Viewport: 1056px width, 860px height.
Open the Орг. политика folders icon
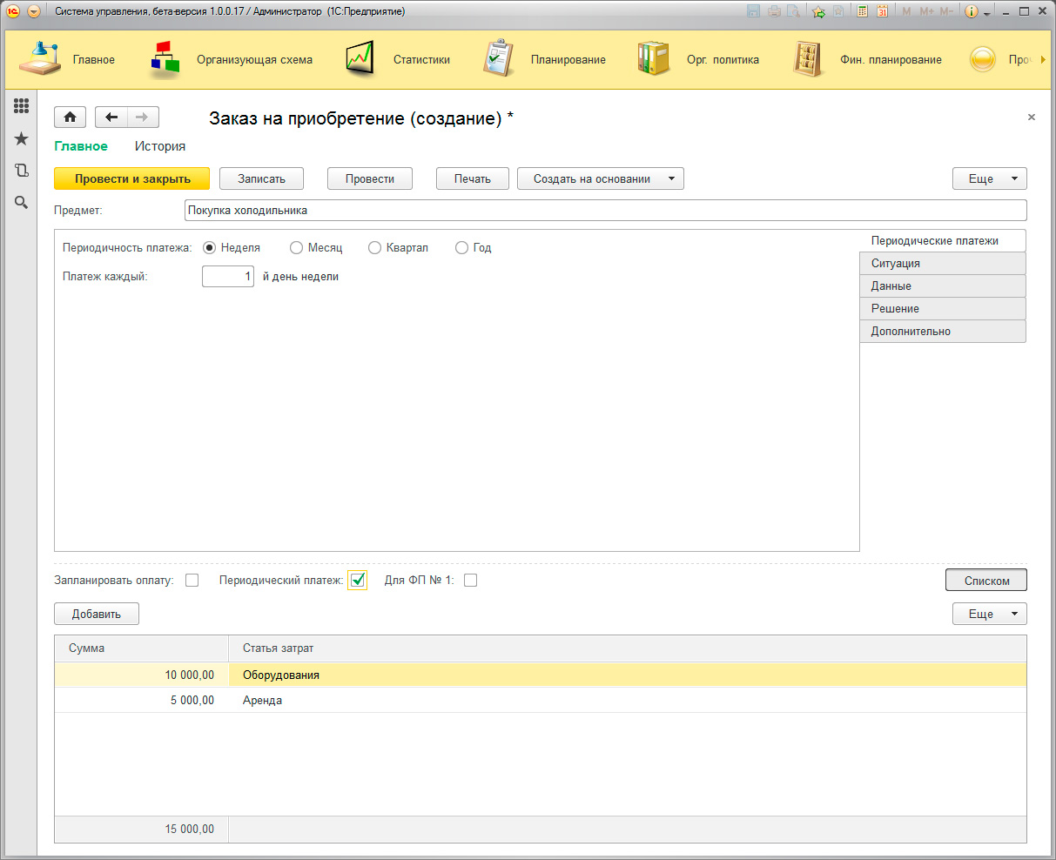[x=654, y=59]
